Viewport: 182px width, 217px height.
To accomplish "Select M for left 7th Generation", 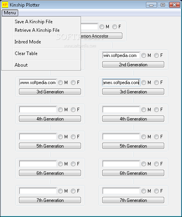I will (60, 191).
